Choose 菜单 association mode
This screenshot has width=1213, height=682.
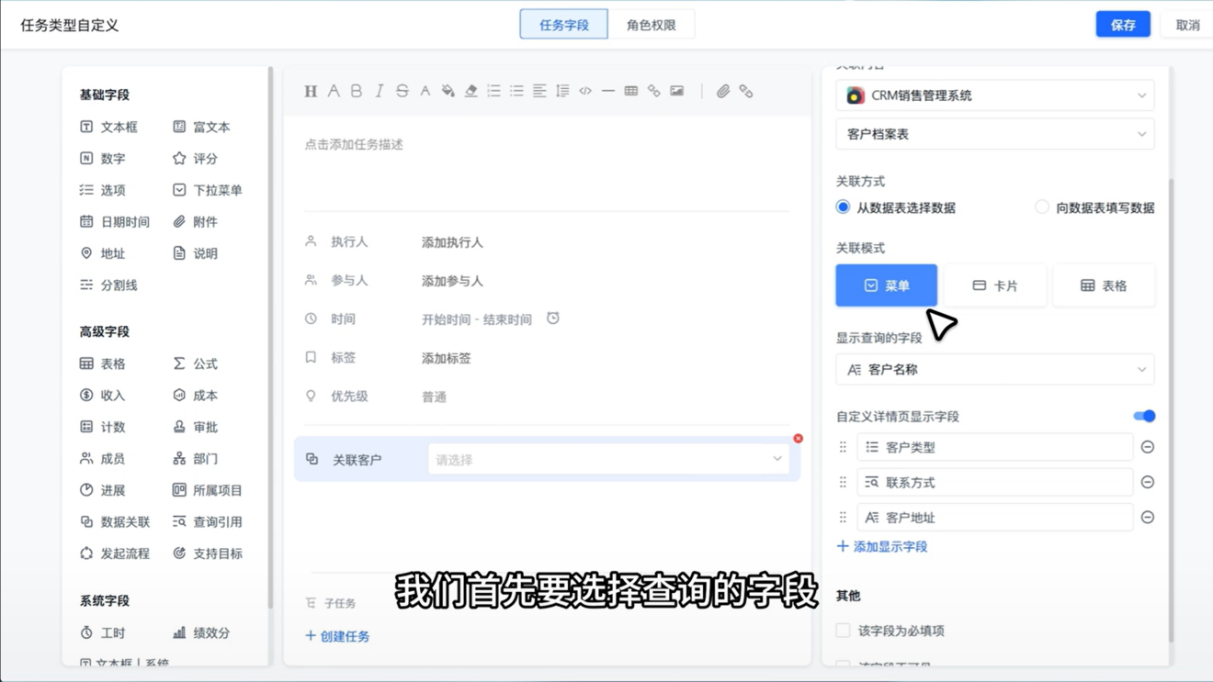[x=886, y=285]
